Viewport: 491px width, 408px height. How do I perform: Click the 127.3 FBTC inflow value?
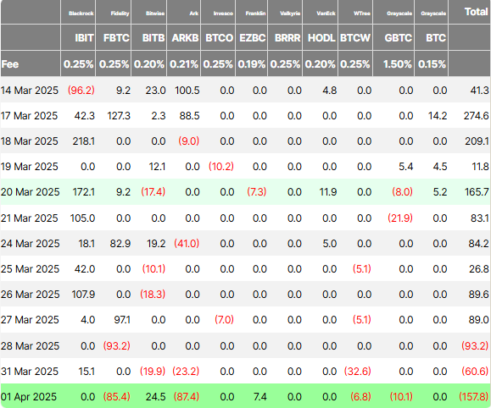(119, 116)
